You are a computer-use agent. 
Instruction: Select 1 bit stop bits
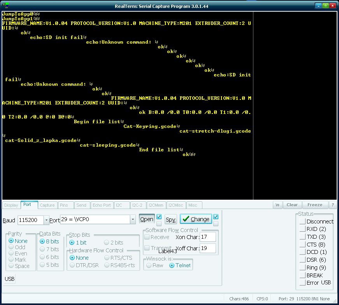pyautogui.click(x=78, y=242)
